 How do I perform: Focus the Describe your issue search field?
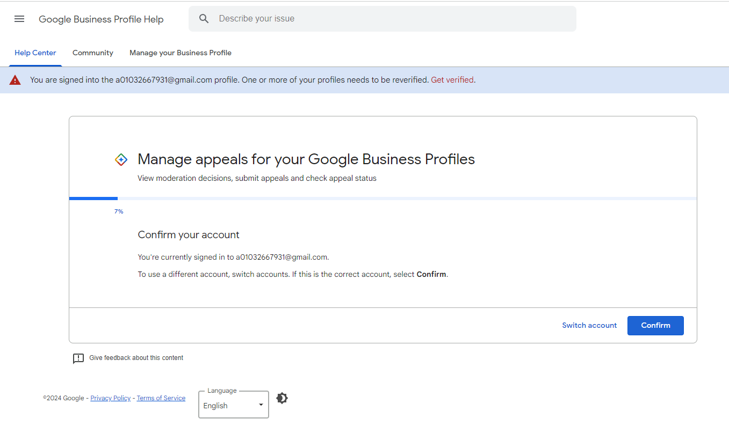[x=382, y=19]
